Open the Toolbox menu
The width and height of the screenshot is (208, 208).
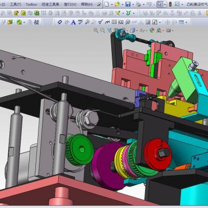point(31,4)
